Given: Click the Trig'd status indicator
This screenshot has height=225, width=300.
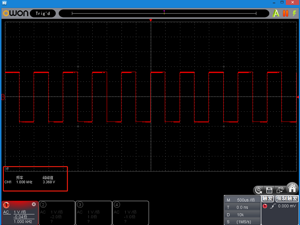Looking at the screenshot, I should pyautogui.click(x=43, y=13).
